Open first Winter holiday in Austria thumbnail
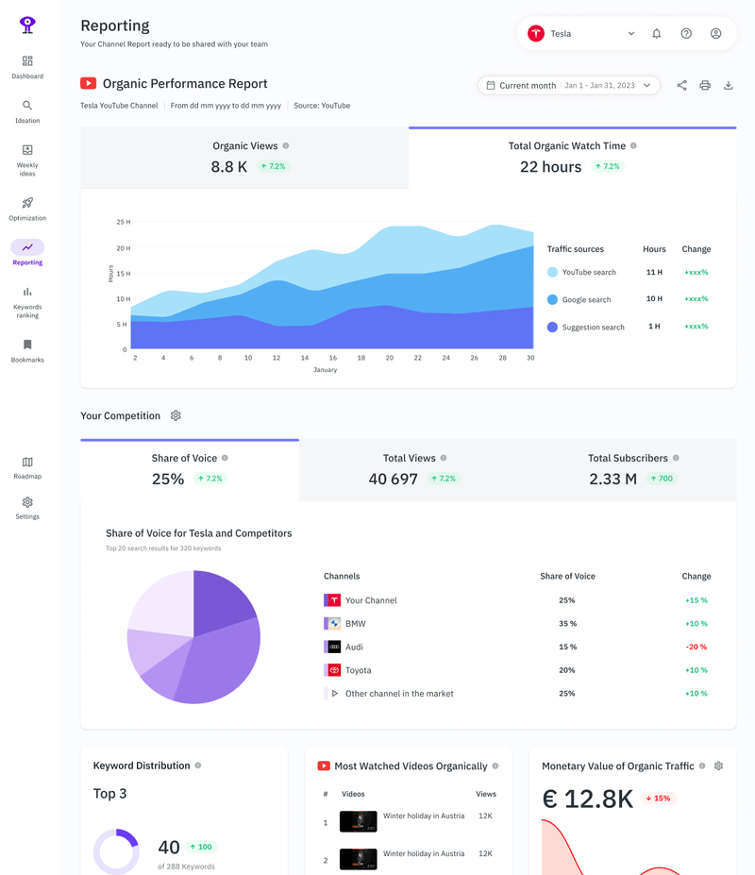Image resolution: width=755 pixels, height=875 pixels. tap(359, 821)
